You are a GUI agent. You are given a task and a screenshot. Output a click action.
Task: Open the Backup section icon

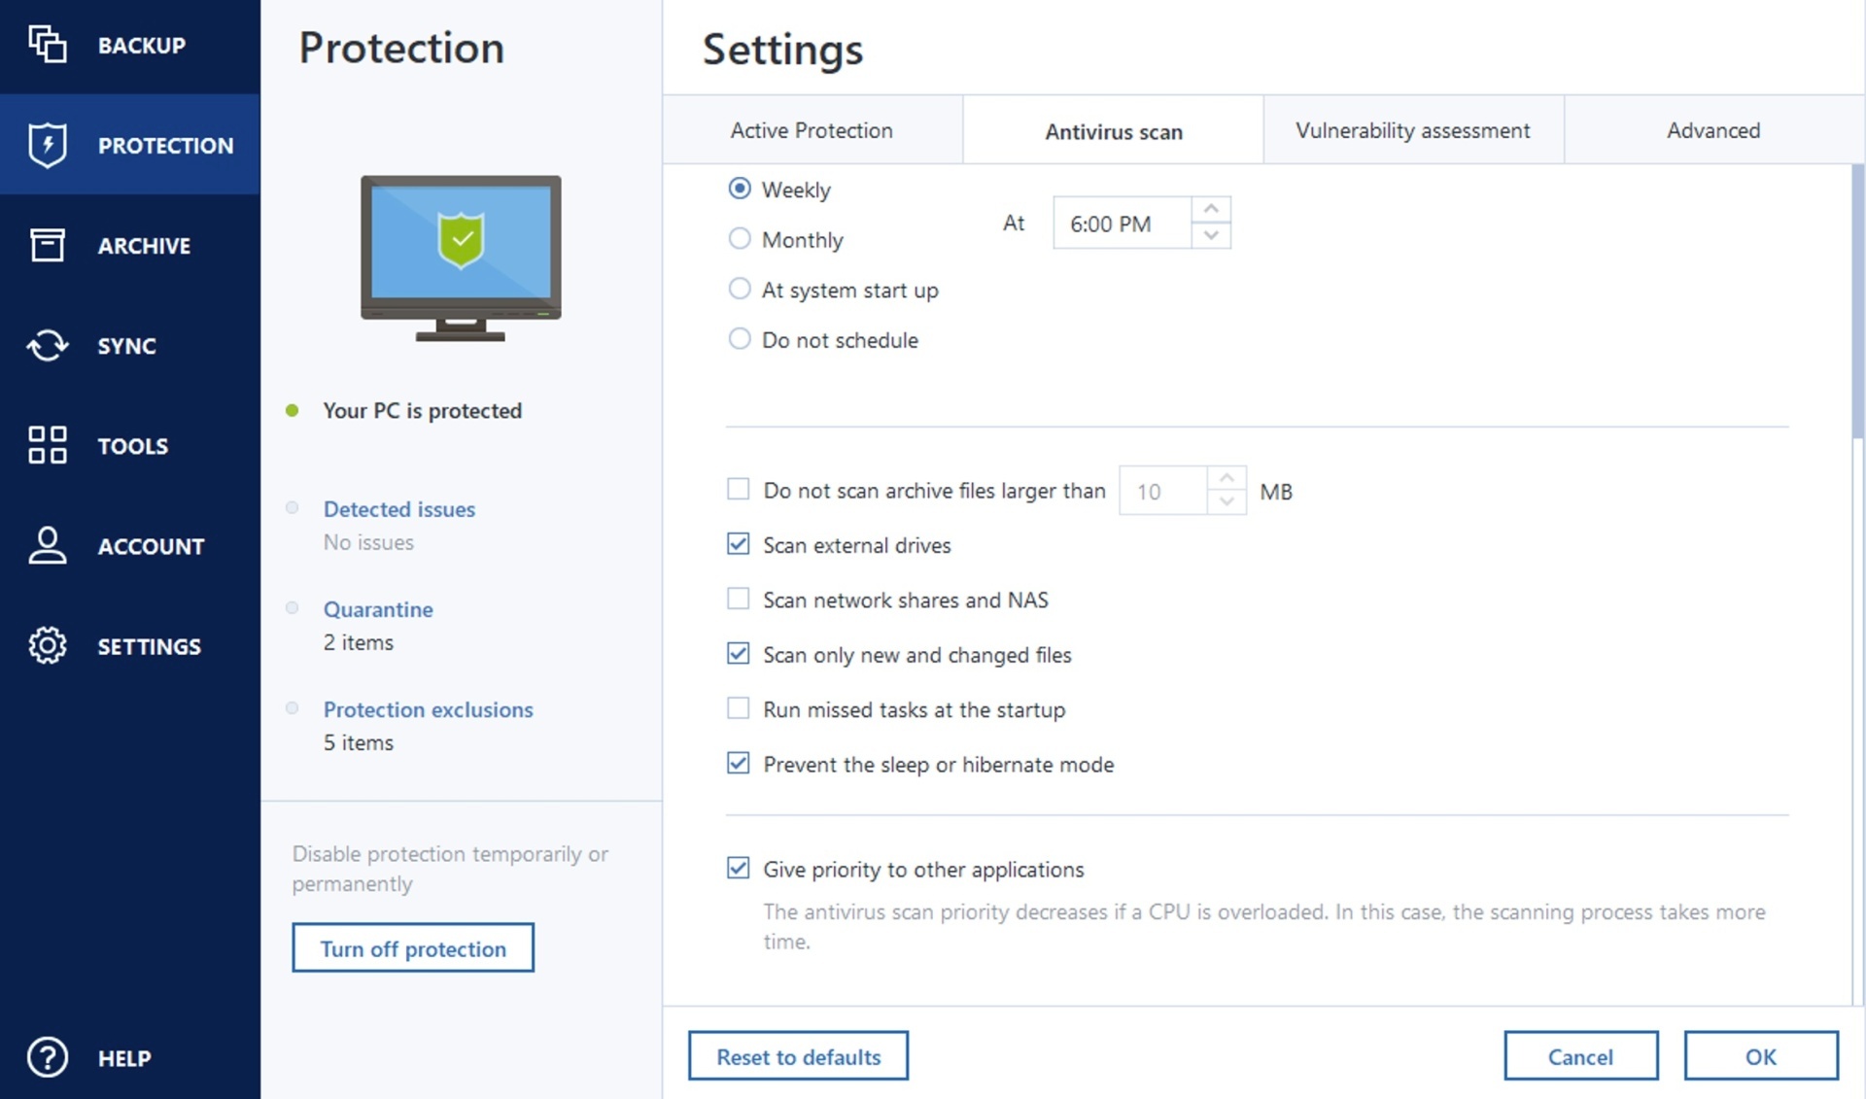[47, 45]
